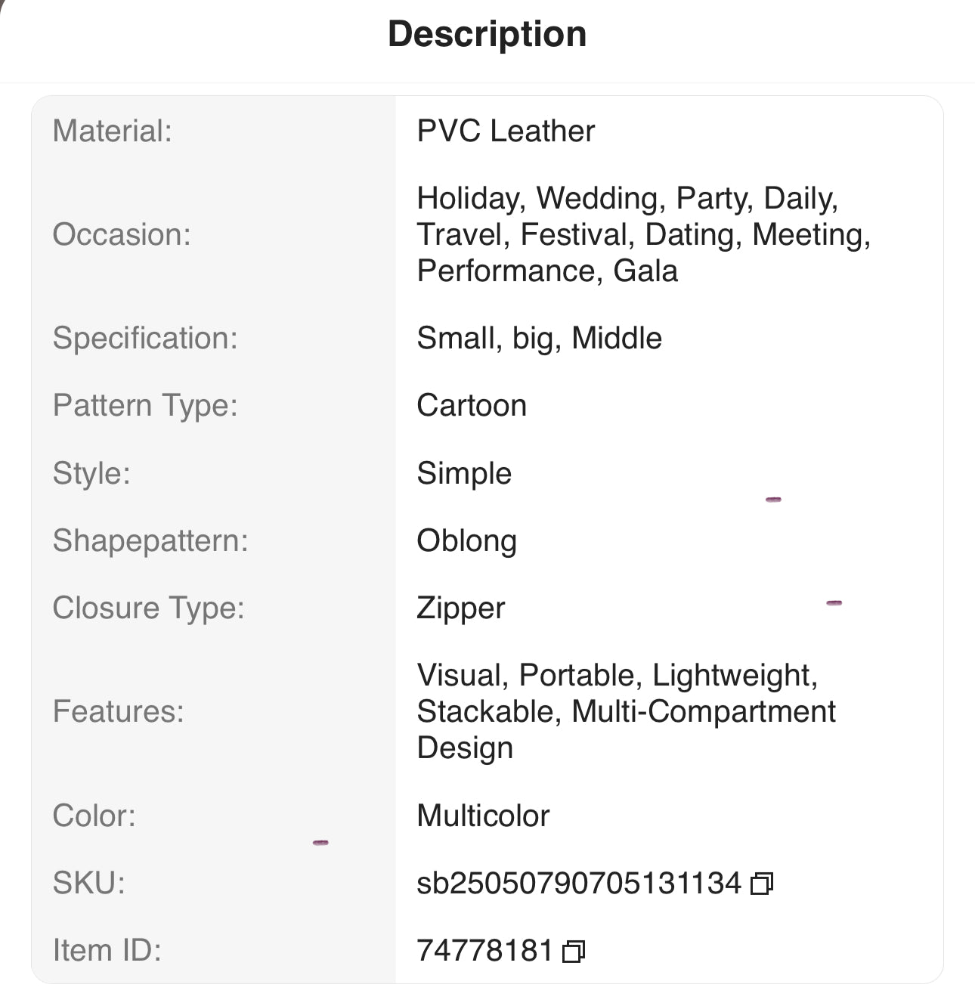Click the Zipper closure type value
This screenshot has height=1000, width=975.
(x=460, y=608)
